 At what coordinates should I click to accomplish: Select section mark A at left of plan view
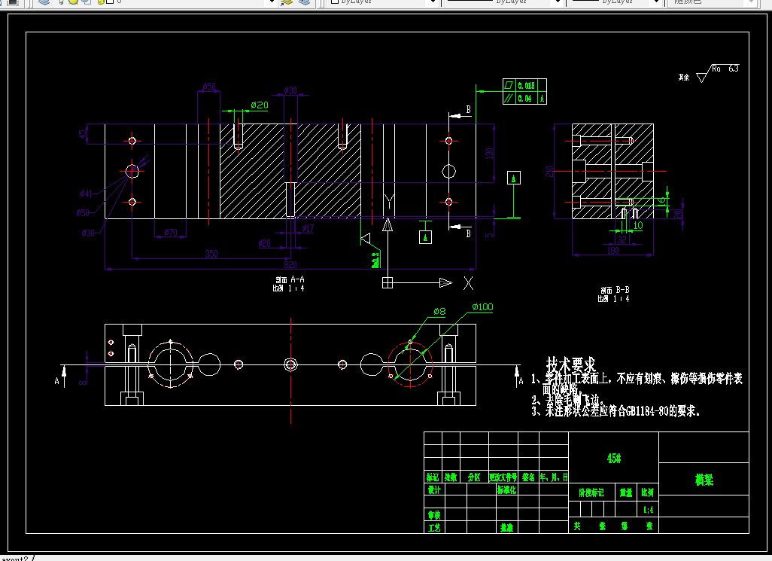[x=56, y=381]
